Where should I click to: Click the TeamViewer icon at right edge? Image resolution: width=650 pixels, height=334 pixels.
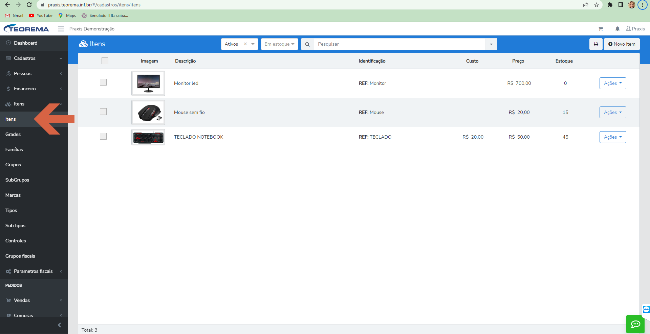click(x=646, y=309)
